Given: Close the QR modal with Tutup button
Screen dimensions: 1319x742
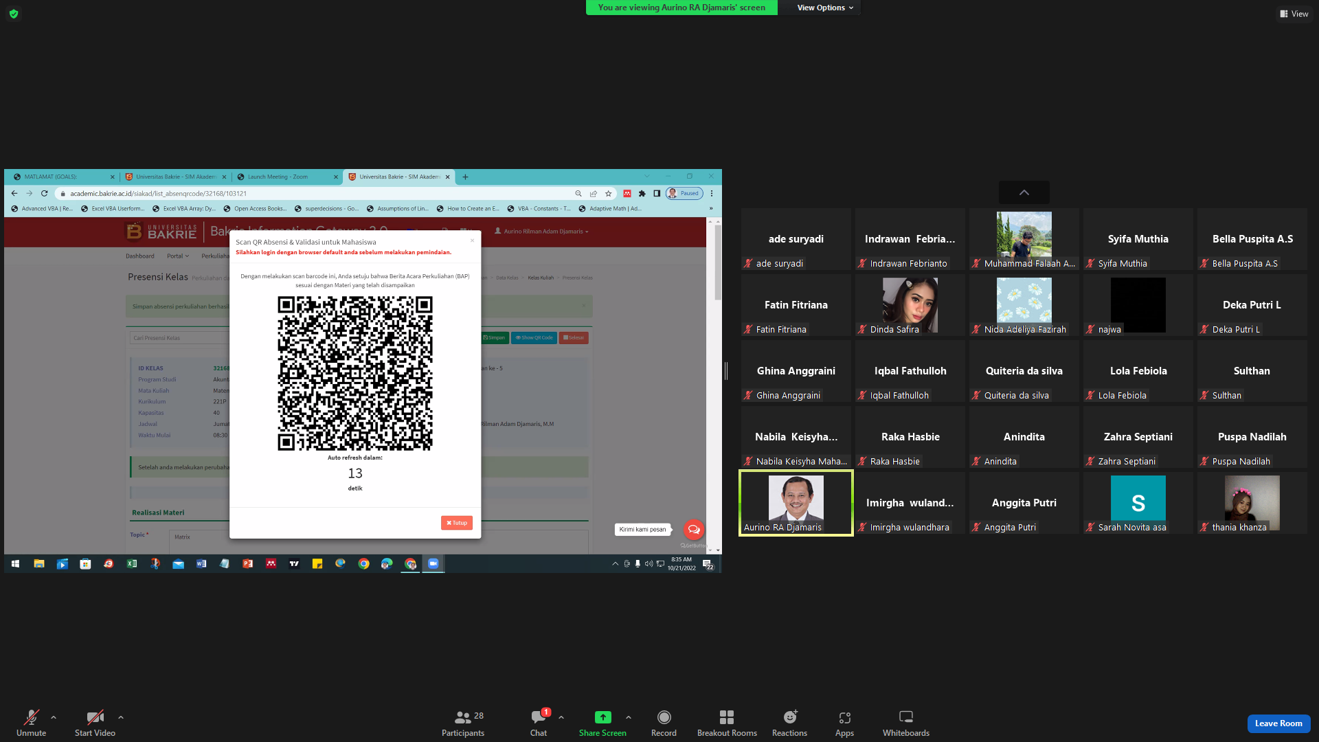Looking at the screenshot, I should (x=457, y=523).
